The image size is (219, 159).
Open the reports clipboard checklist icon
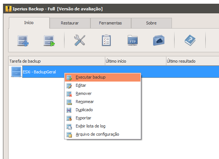click(x=106, y=40)
